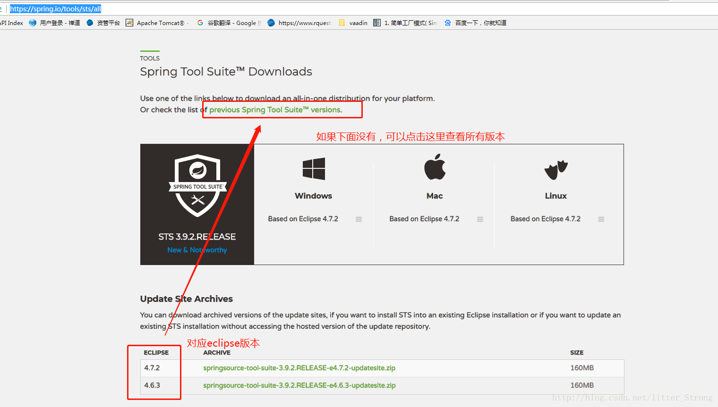The image size is (718, 407).
Task: Open the Apache Tomcat bookmark
Action: pos(157,23)
